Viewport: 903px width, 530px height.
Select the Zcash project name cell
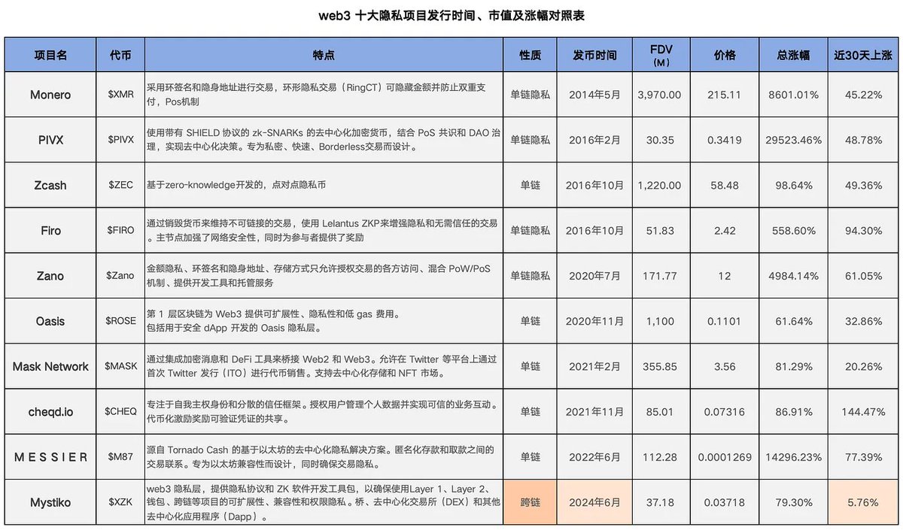(50, 185)
